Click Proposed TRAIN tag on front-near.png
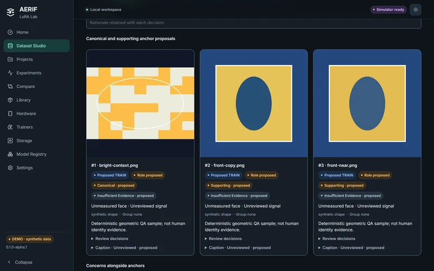434x271 pixels. (337, 175)
